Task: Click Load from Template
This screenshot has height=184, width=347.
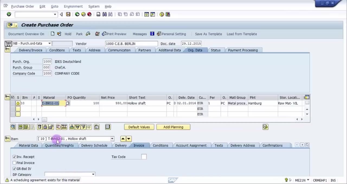Action: [x=242, y=34]
